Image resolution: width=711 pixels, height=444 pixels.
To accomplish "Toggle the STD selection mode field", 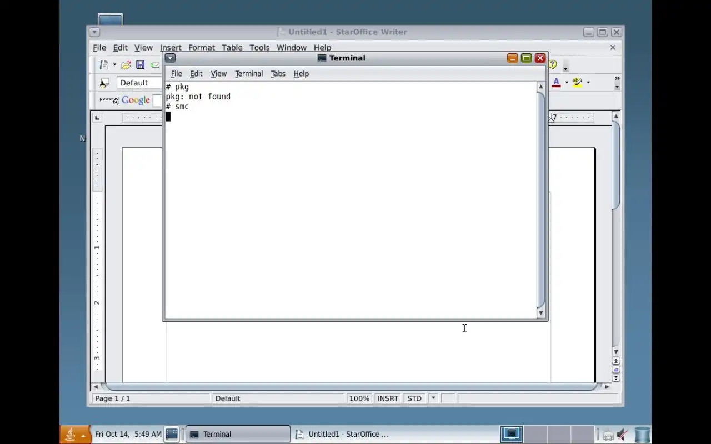I will click(414, 398).
